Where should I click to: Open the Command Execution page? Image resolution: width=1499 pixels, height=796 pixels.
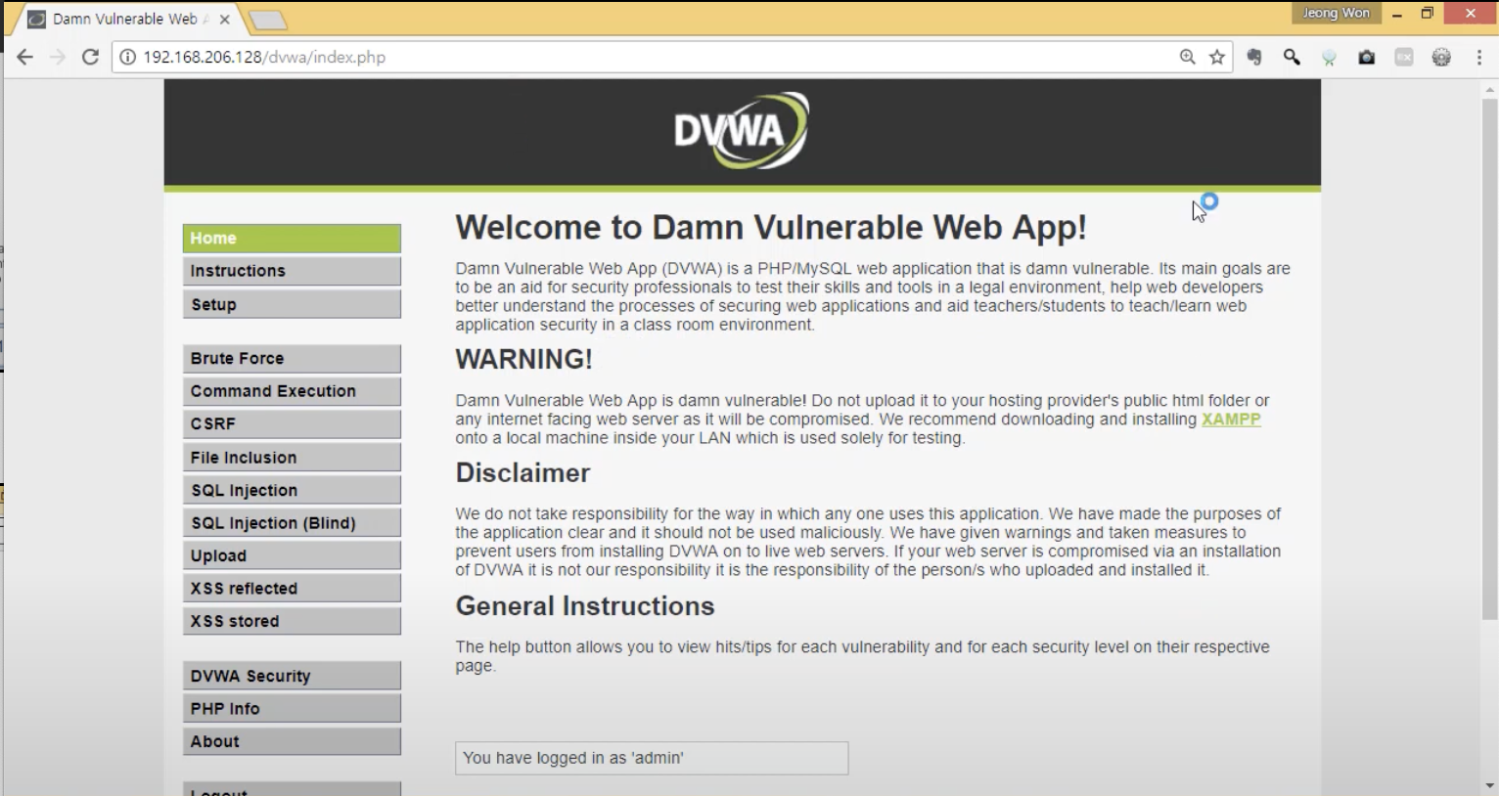(292, 391)
